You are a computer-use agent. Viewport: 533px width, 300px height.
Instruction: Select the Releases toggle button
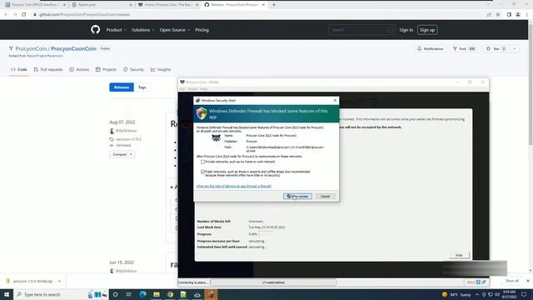(x=122, y=87)
